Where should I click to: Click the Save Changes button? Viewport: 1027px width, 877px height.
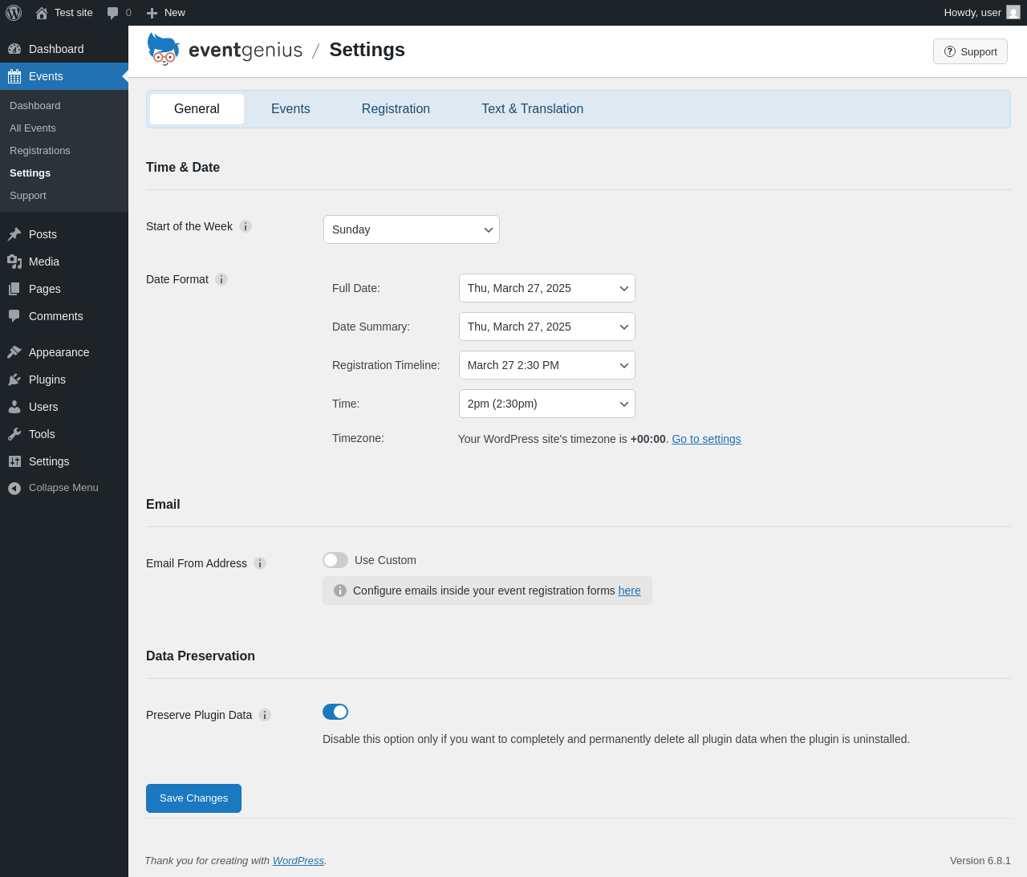pos(193,798)
